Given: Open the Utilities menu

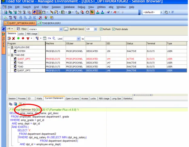Looking at the screenshot, I should (101, 7).
